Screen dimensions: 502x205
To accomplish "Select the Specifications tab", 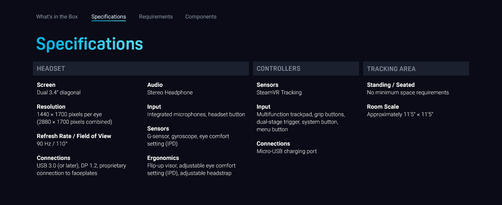I will [x=108, y=17].
